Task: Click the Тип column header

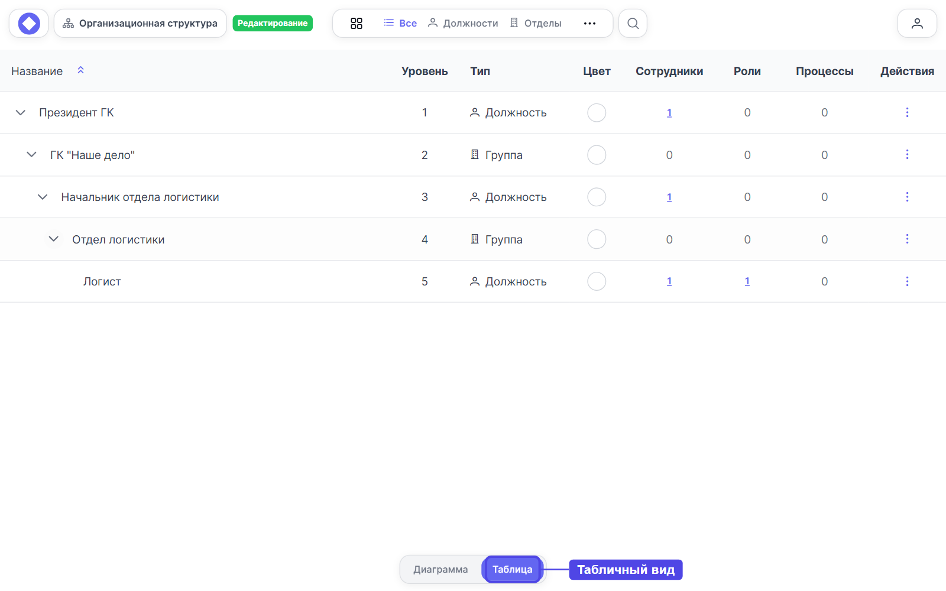Action: coord(480,72)
